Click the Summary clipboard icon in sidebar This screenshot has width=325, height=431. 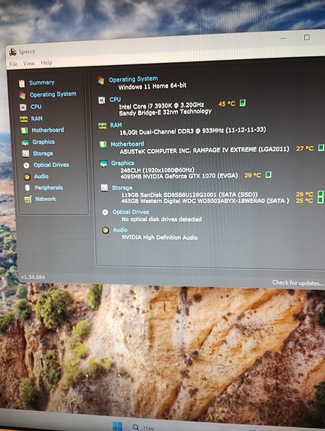coord(22,83)
